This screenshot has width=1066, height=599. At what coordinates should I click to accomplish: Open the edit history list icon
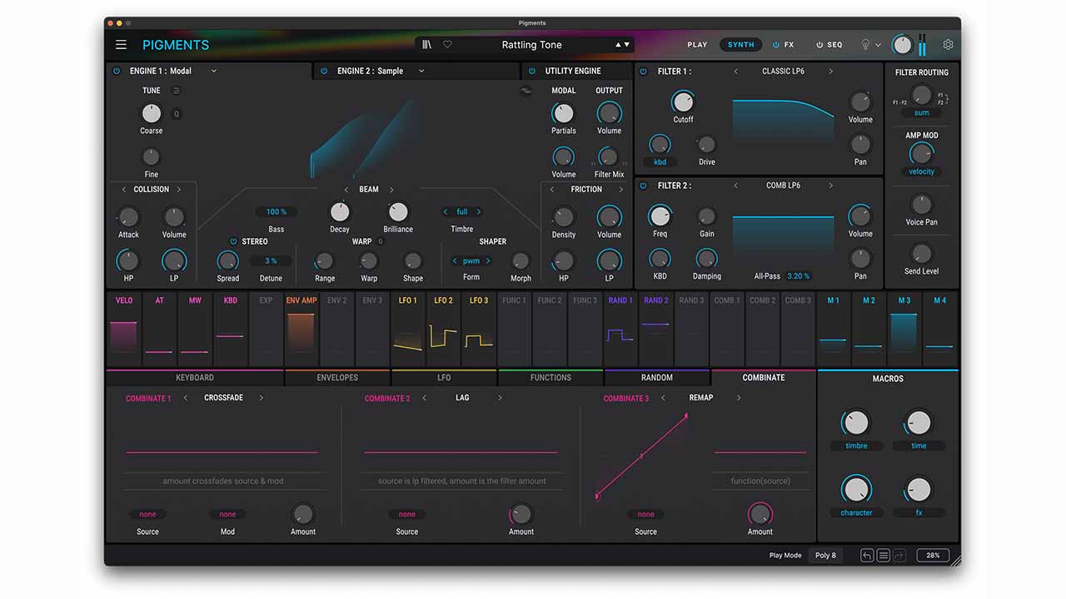pos(883,555)
